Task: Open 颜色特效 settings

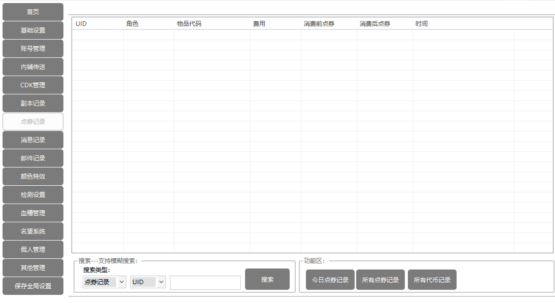Action: coord(33,177)
